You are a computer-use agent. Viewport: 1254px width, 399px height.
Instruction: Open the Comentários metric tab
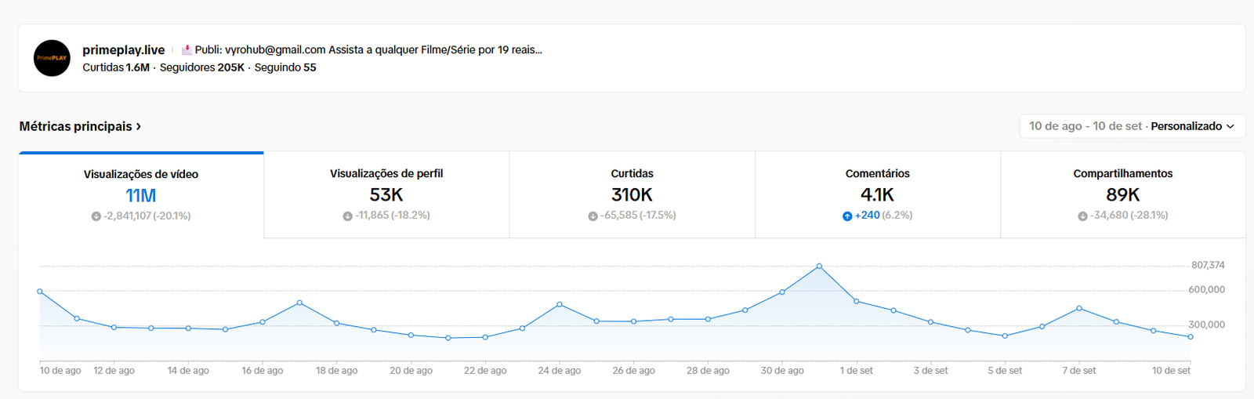pos(877,194)
